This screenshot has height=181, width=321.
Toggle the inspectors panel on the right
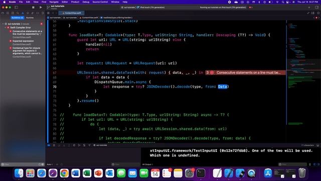pyautogui.click(x=316, y=8)
